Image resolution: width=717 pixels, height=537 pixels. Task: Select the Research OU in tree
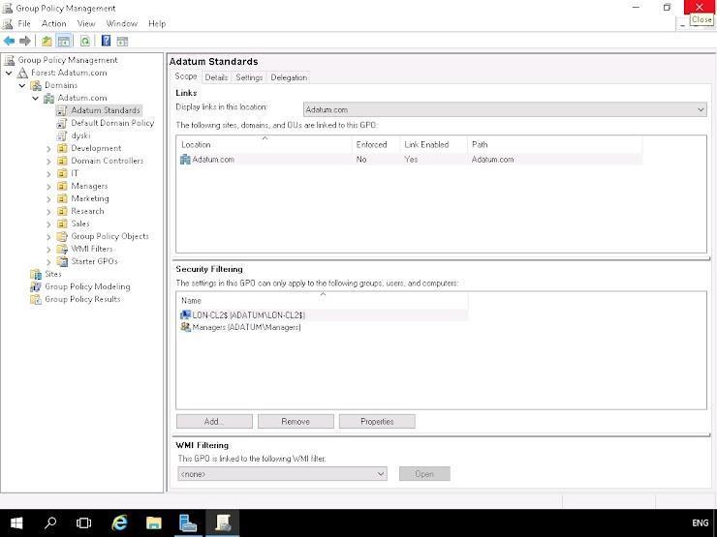[87, 212]
